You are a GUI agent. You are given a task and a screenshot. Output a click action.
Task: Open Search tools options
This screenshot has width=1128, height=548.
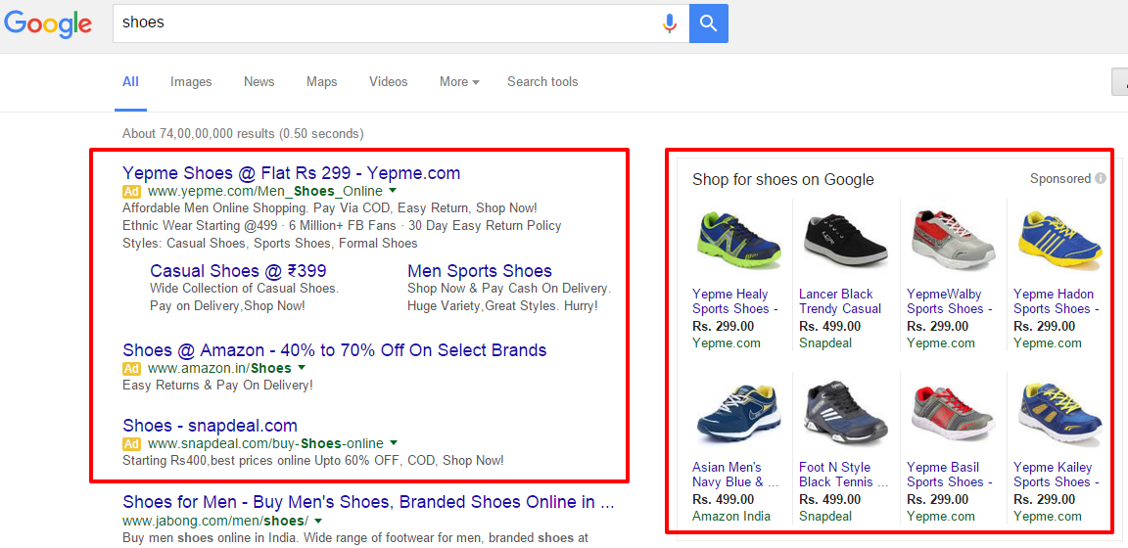click(x=542, y=82)
